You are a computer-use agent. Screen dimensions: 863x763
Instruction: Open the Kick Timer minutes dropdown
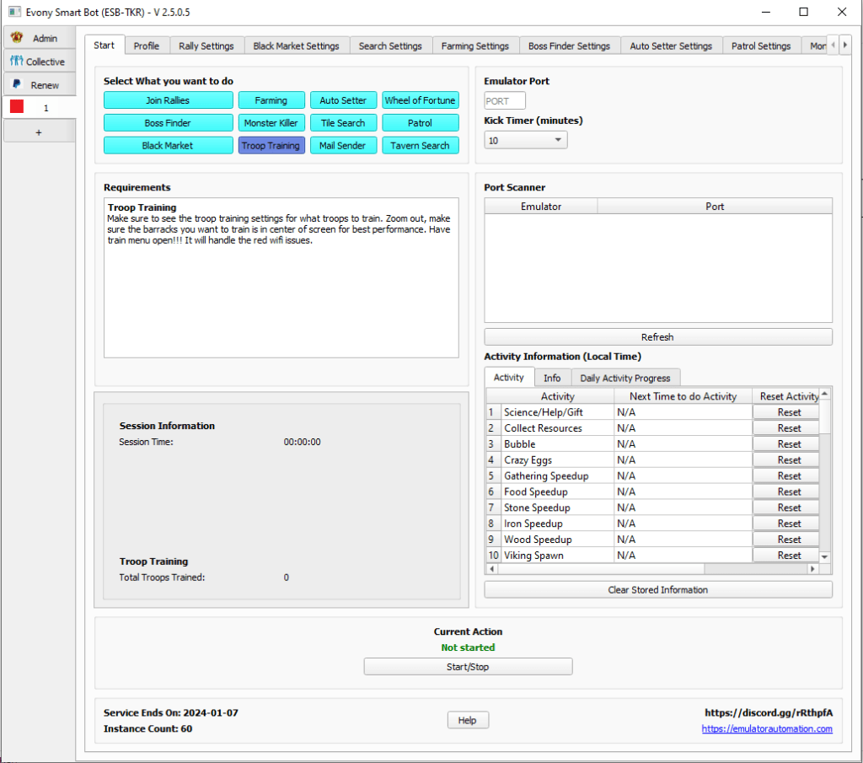click(525, 141)
